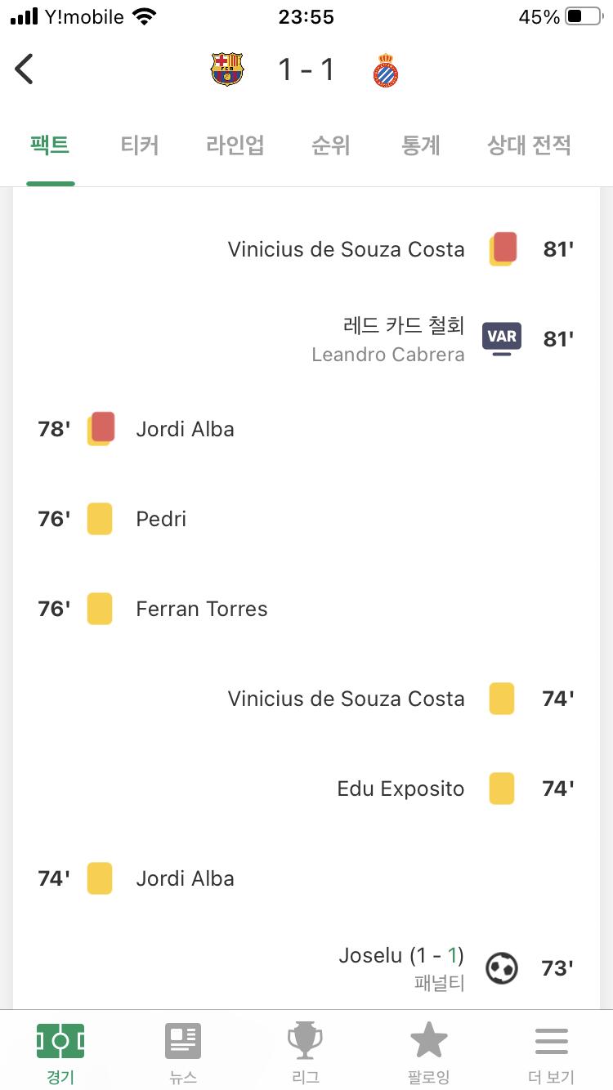613x1090 pixels.
Task: Open Espanyol team crest
Action: click(385, 70)
